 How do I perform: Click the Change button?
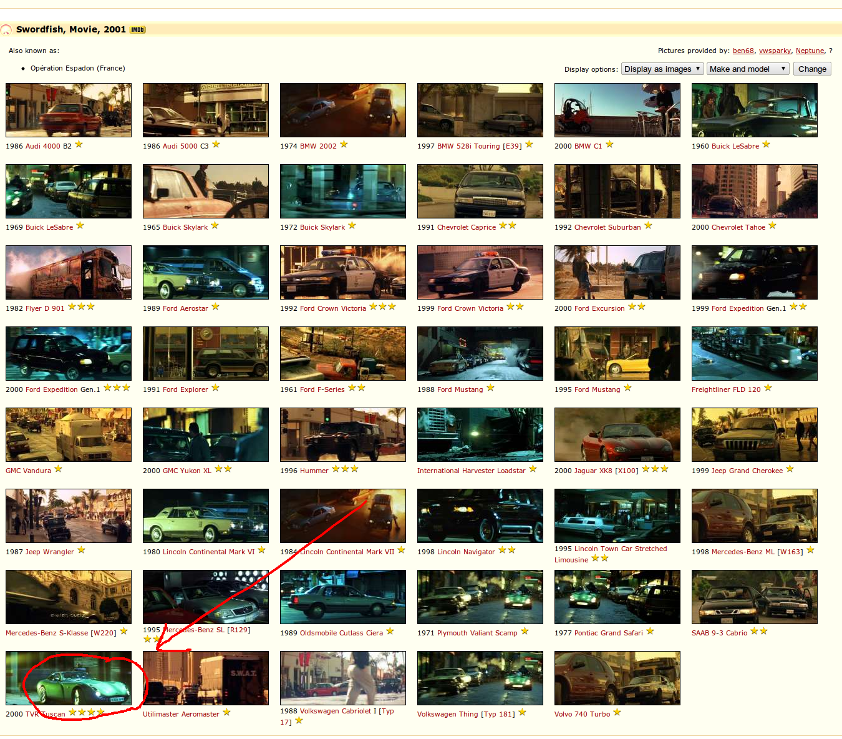tap(812, 69)
